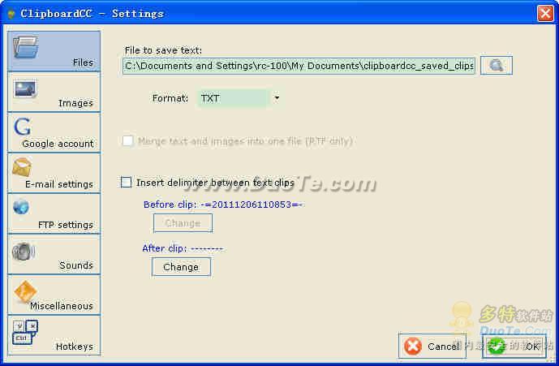
Task: Click the Before clip delimiter text
Action: pyautogui.click(x=223, y=205)
